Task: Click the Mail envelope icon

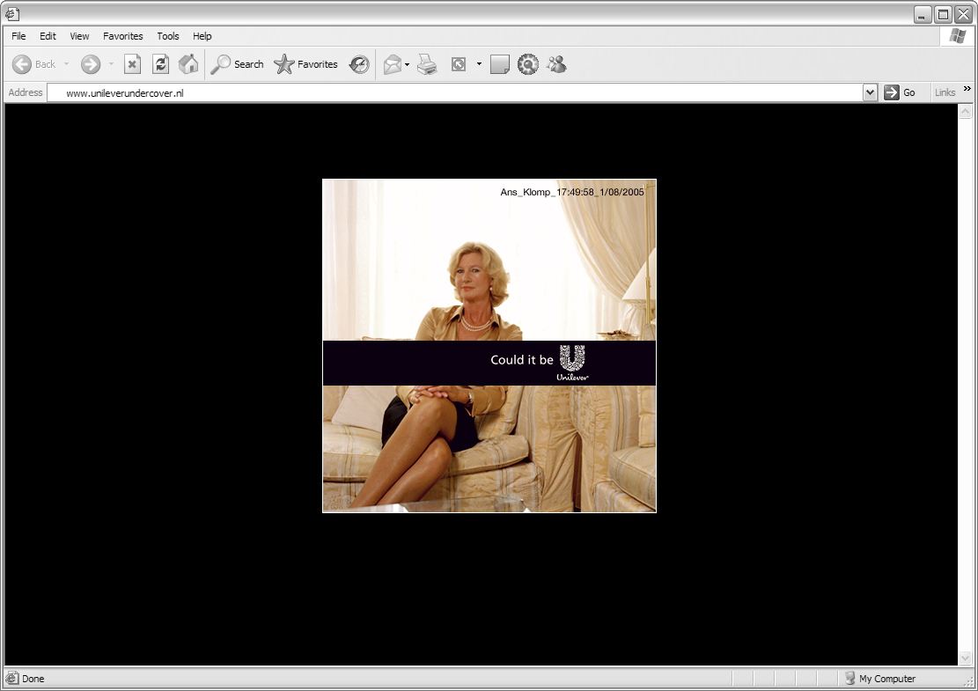Action: pos(393,64)
